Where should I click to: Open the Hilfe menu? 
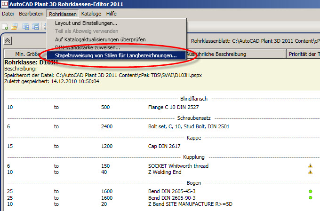(x=111, y=14)
